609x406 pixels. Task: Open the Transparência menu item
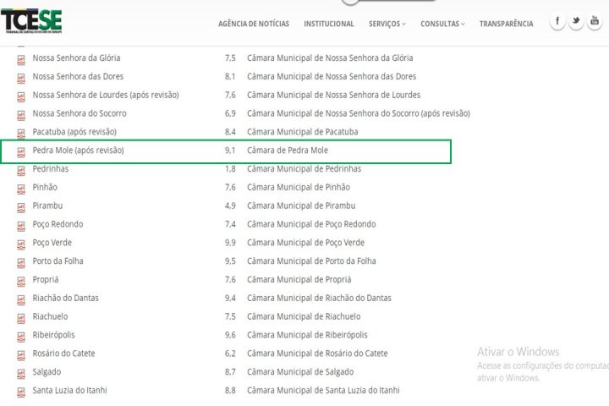click(x=506, y=24)
